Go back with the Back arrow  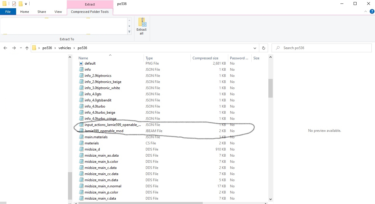[5, 48]
